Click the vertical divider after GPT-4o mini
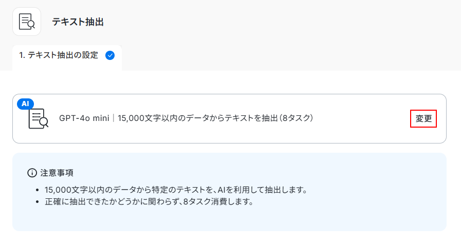 [x=114, y=118]
